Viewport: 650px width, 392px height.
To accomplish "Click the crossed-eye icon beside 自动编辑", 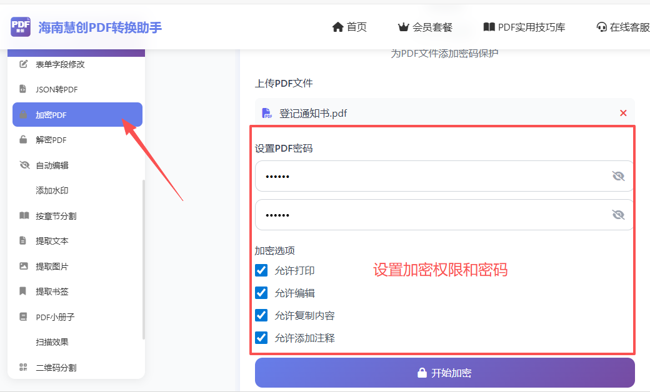I will (x=24, y=165).
